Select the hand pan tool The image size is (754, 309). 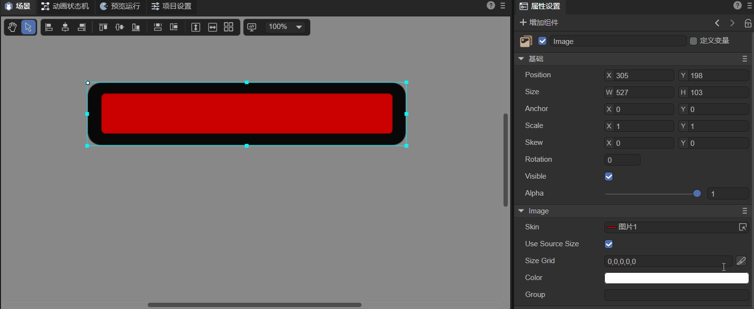pyautogui.click(x=13, y=27)
